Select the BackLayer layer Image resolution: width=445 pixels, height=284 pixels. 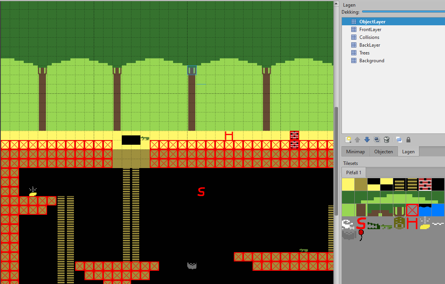point(370,45)
